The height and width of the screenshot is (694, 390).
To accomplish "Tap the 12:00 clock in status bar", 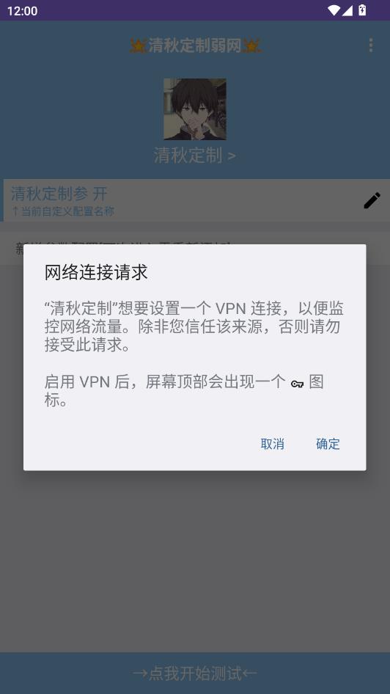I will pyautogui.click(x=22, y=10).
